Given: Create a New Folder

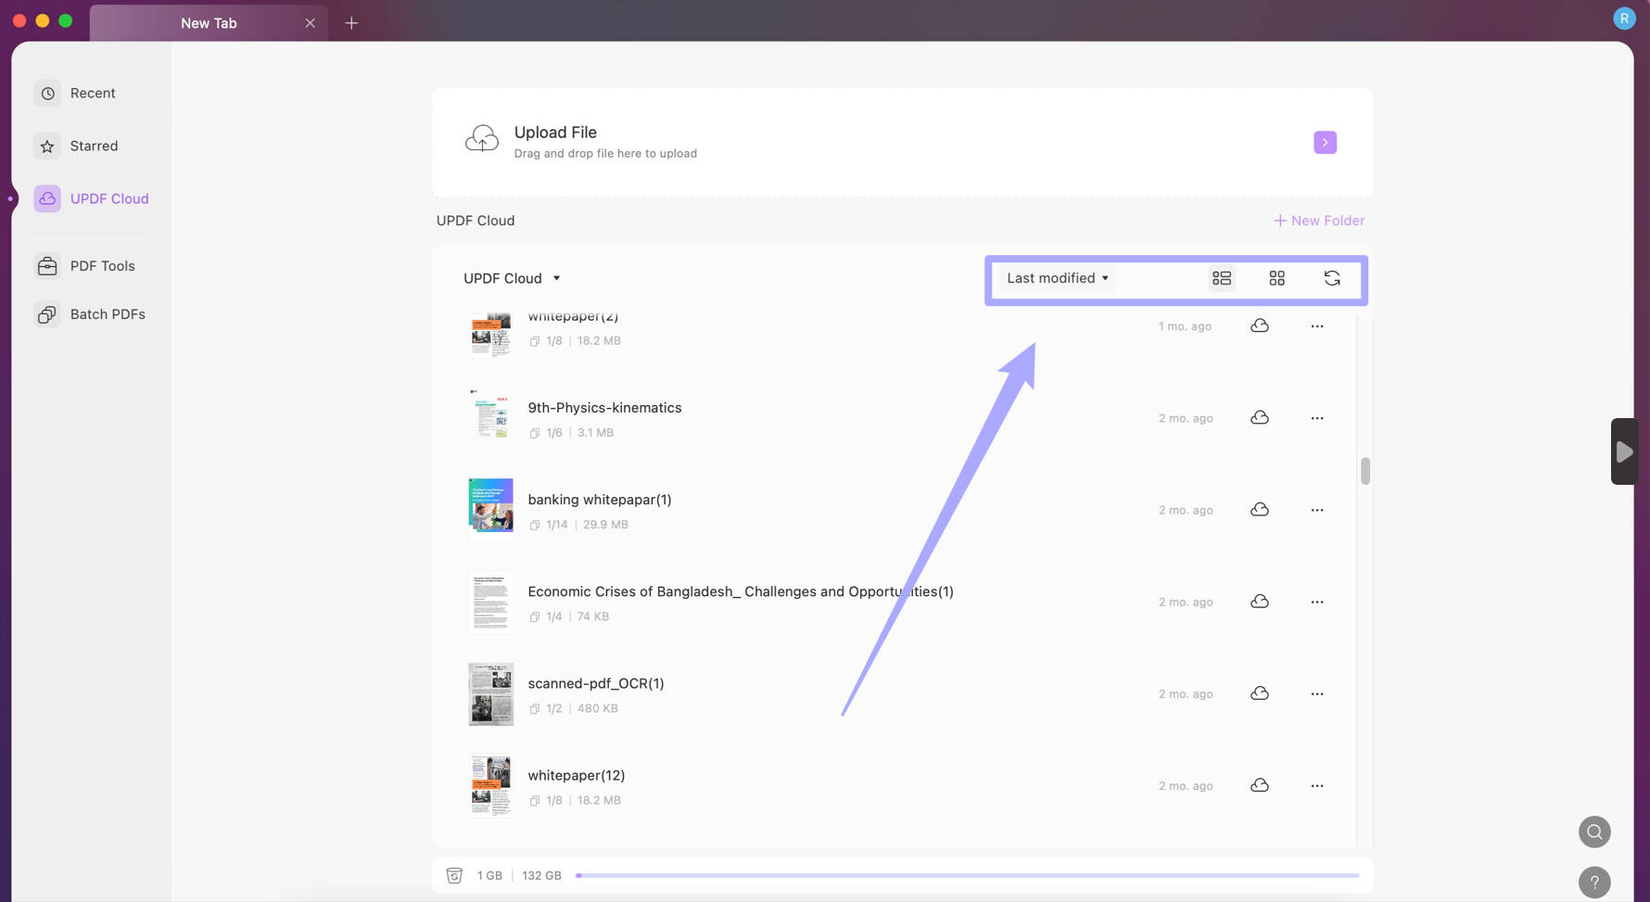Looking at the screenshot, I should click(x=1319, y=221).
